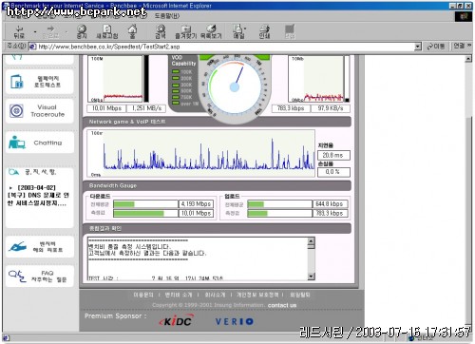Click the Print toolbar icon
Image resolution: width=475 pixels, height=344 pixels.
[264, 31]
